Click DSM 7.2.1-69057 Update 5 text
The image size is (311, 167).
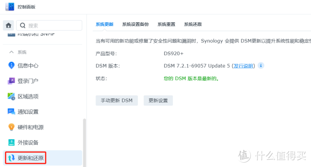point(197,66)
